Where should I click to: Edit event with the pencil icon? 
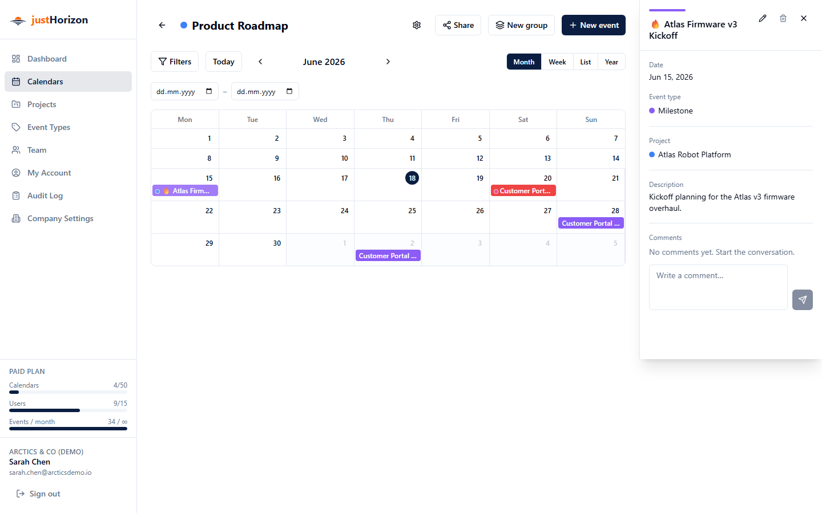point(763,18)
